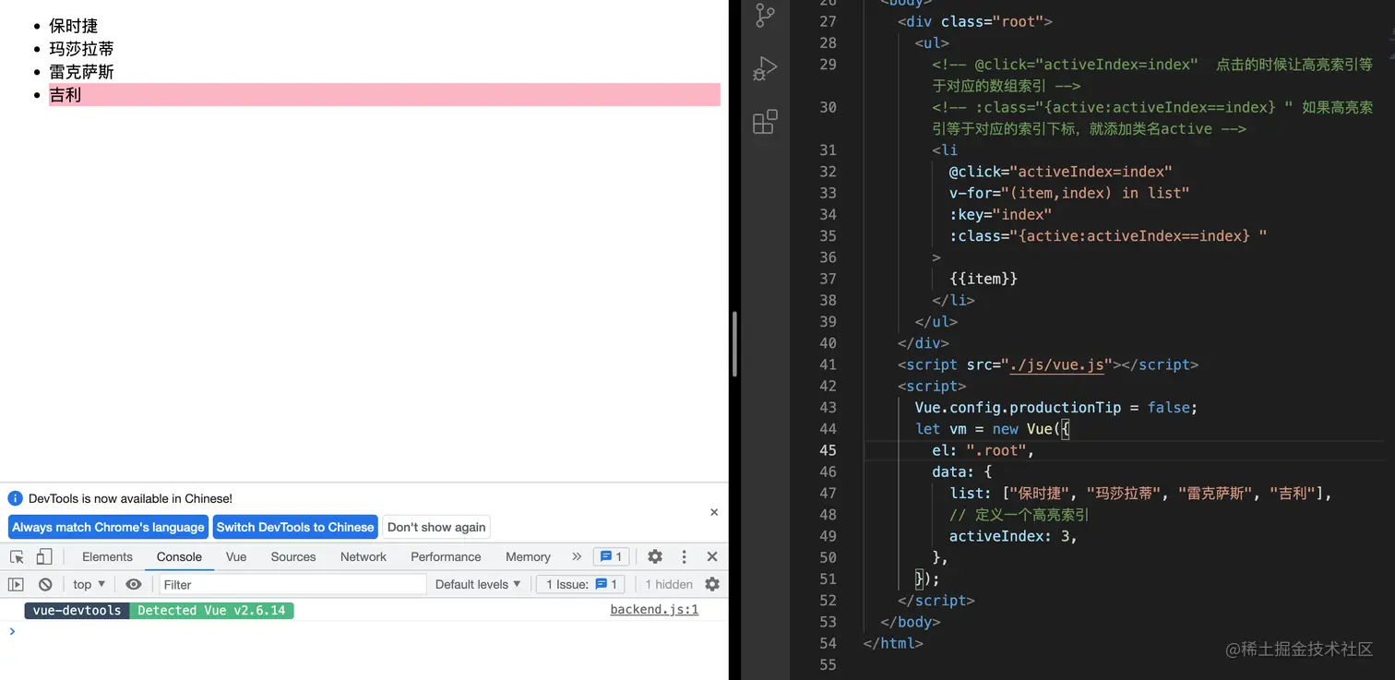Click the Detected Vue v2.6.14 message

tap(211, 610)
